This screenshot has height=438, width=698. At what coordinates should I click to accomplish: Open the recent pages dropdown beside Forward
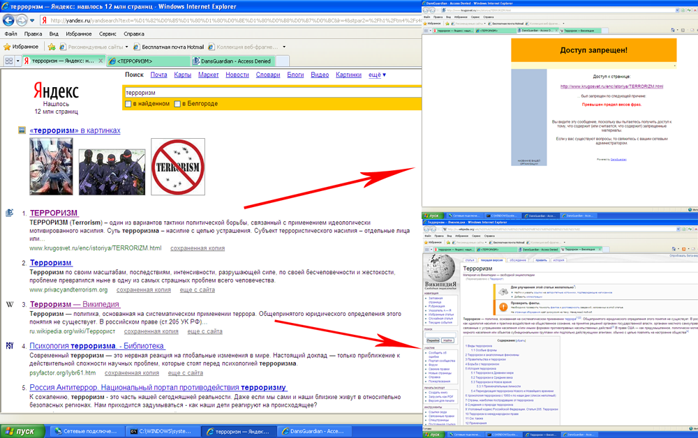32,20
